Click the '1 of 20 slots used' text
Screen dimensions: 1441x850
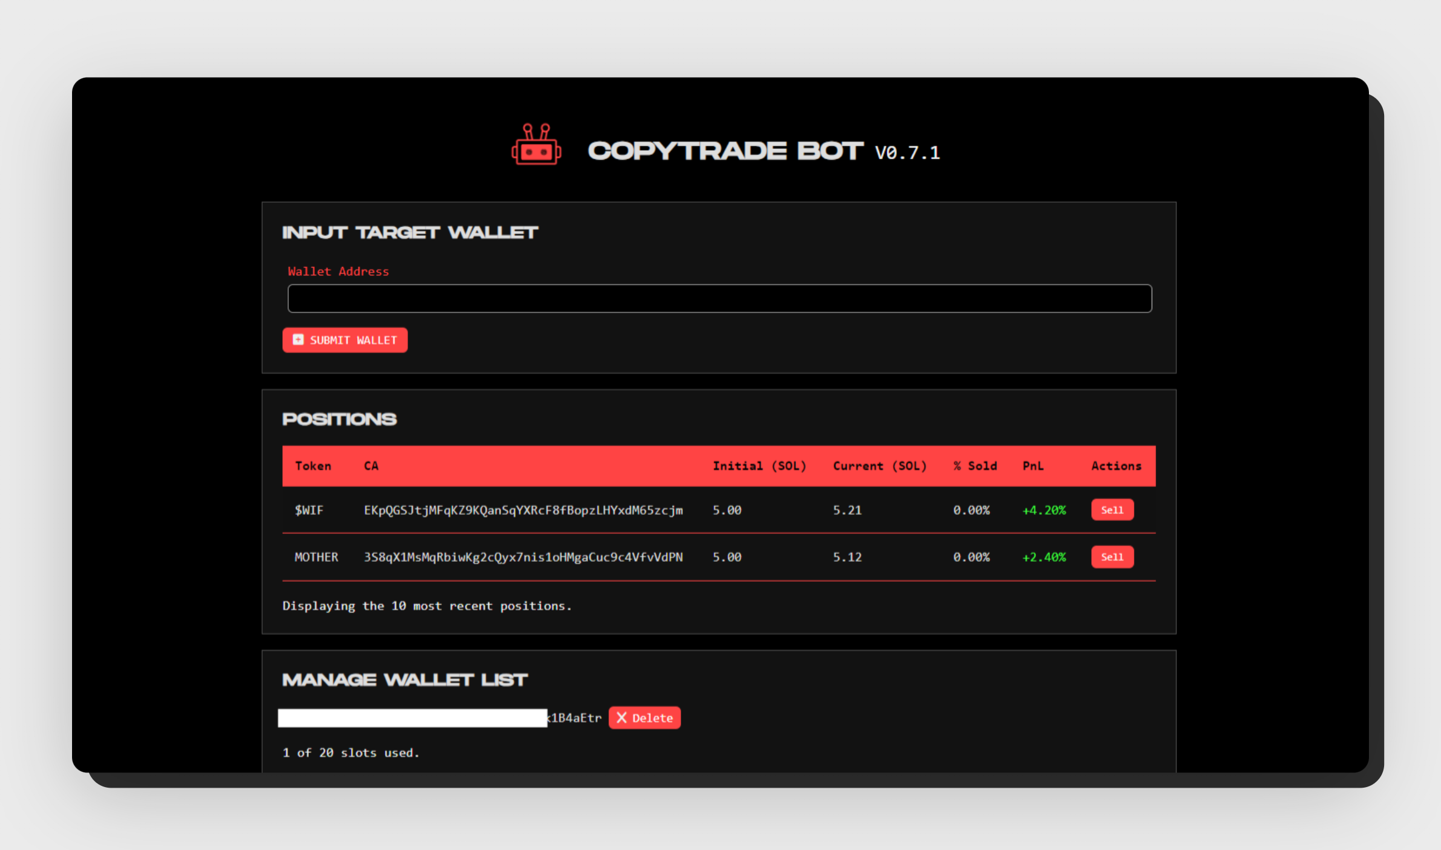pyautogui.click(x=351, y=753)
